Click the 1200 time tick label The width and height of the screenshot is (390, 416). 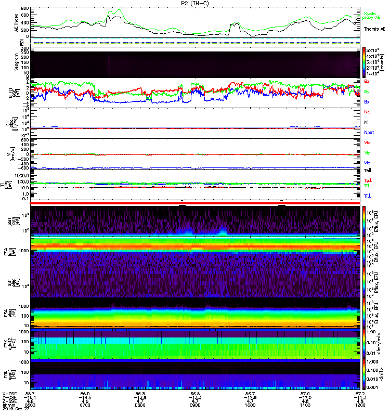(360, 405)
